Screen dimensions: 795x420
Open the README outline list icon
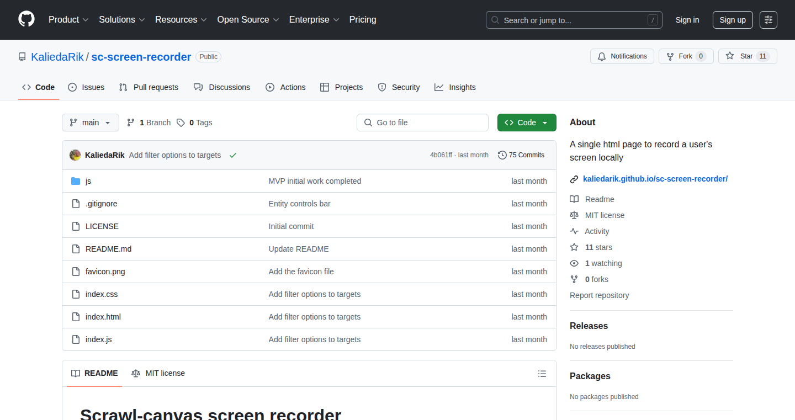pyautogui.click(x=542, y=374)
